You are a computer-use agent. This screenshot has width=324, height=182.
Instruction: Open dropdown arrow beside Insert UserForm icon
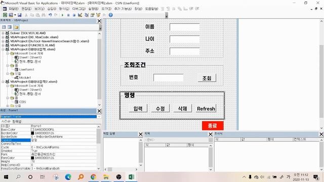[x=15, y=15]
